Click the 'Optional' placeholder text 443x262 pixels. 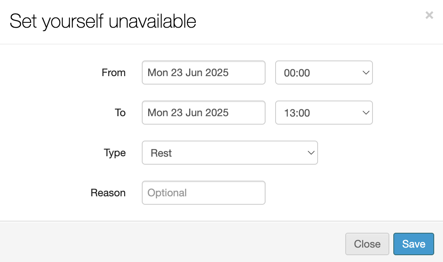(167, 193)
